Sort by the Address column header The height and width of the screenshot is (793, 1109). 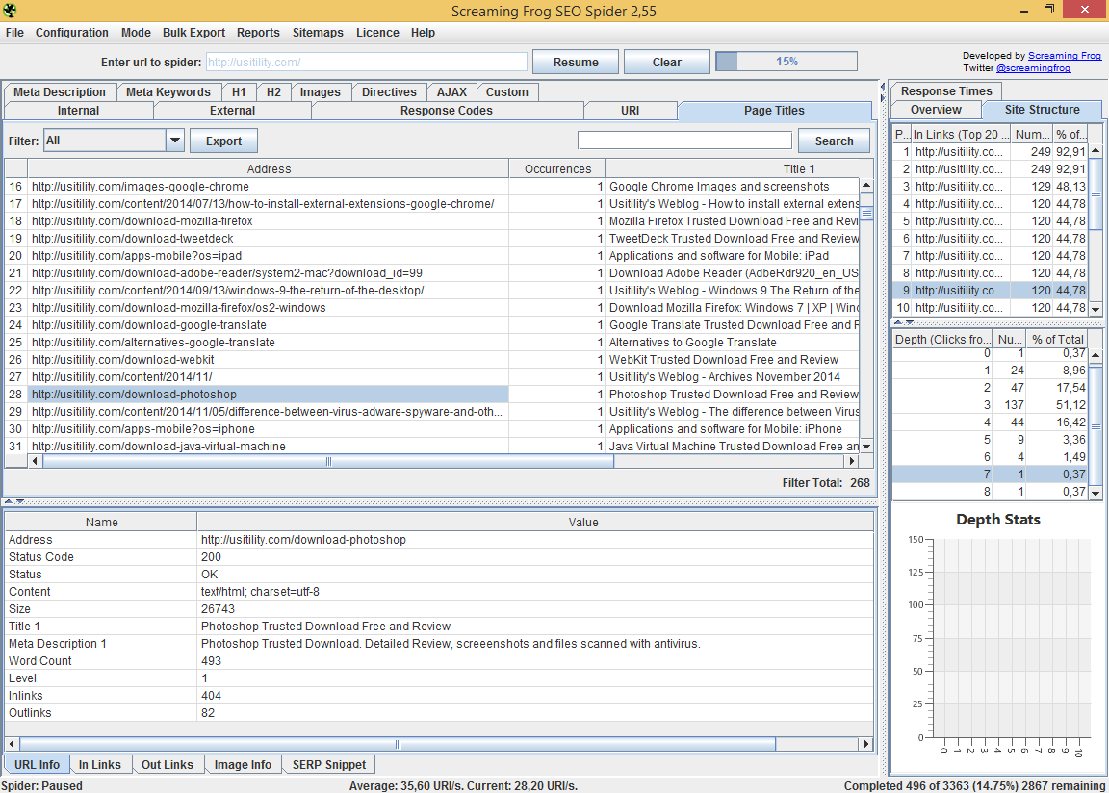point(269,169)
